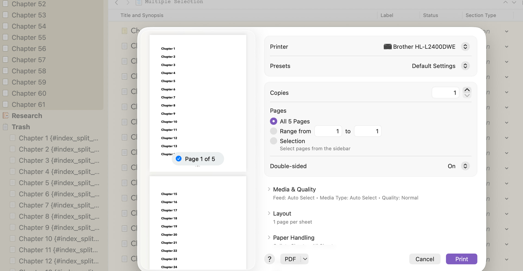
Task: Click the help question mark button
Action: 269,259
